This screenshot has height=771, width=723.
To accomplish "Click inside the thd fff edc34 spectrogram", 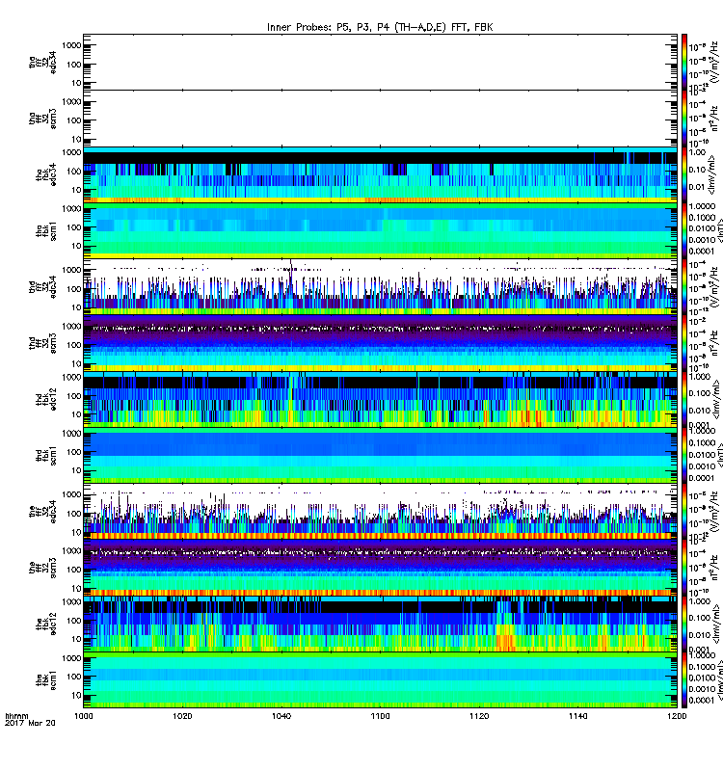I will coord(380,287).
